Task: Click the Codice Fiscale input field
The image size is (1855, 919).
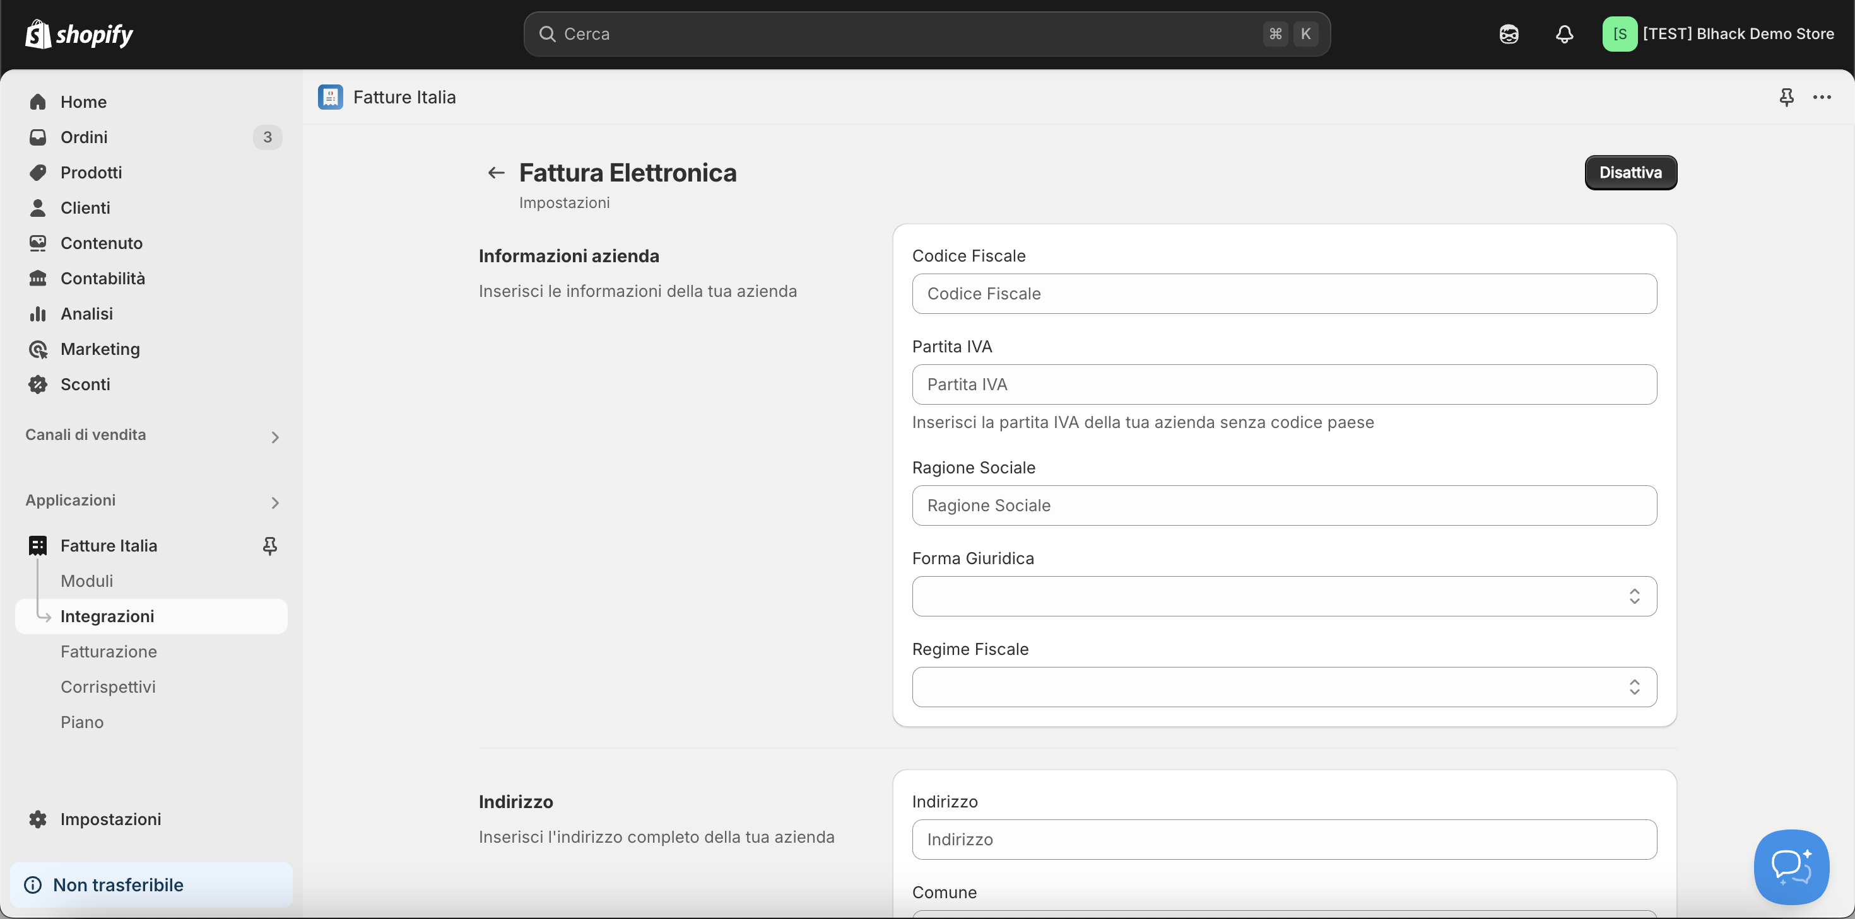Action: tap(1284, 294)
